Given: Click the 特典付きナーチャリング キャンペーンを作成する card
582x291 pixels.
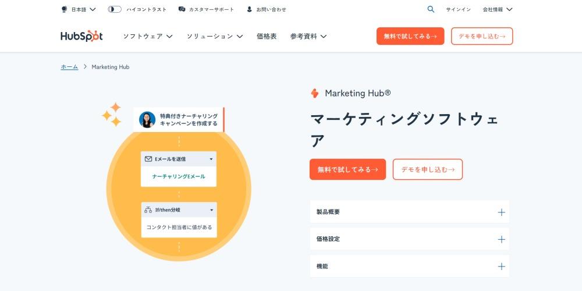Looking at the screenshot, I should [179, 119].
